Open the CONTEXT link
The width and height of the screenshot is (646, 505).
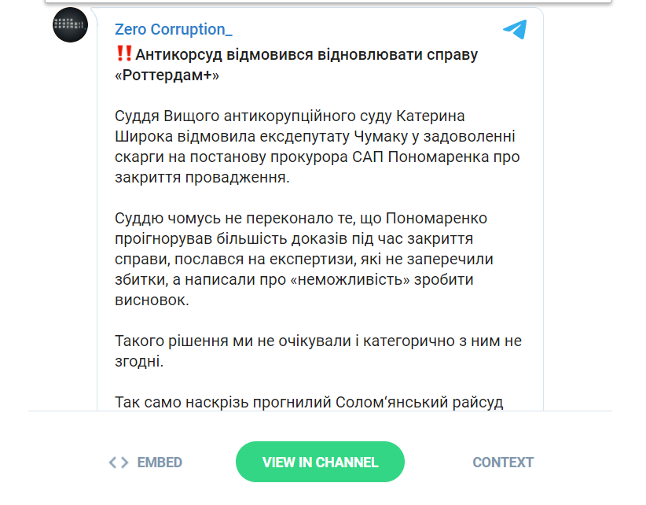coord(503,463)
